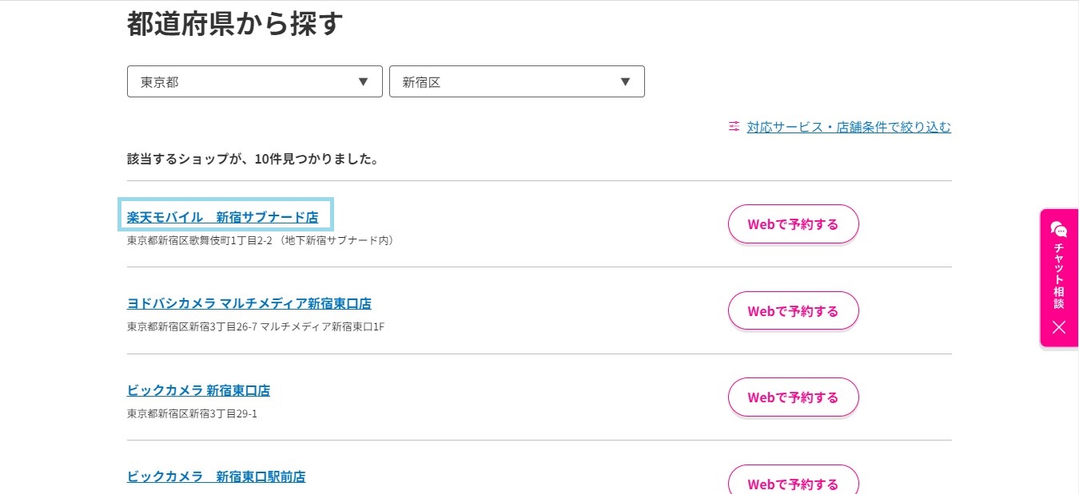1079x494 pixels.
Task: Reserve online for 新宿サブナード店
Action: (794, 224)
